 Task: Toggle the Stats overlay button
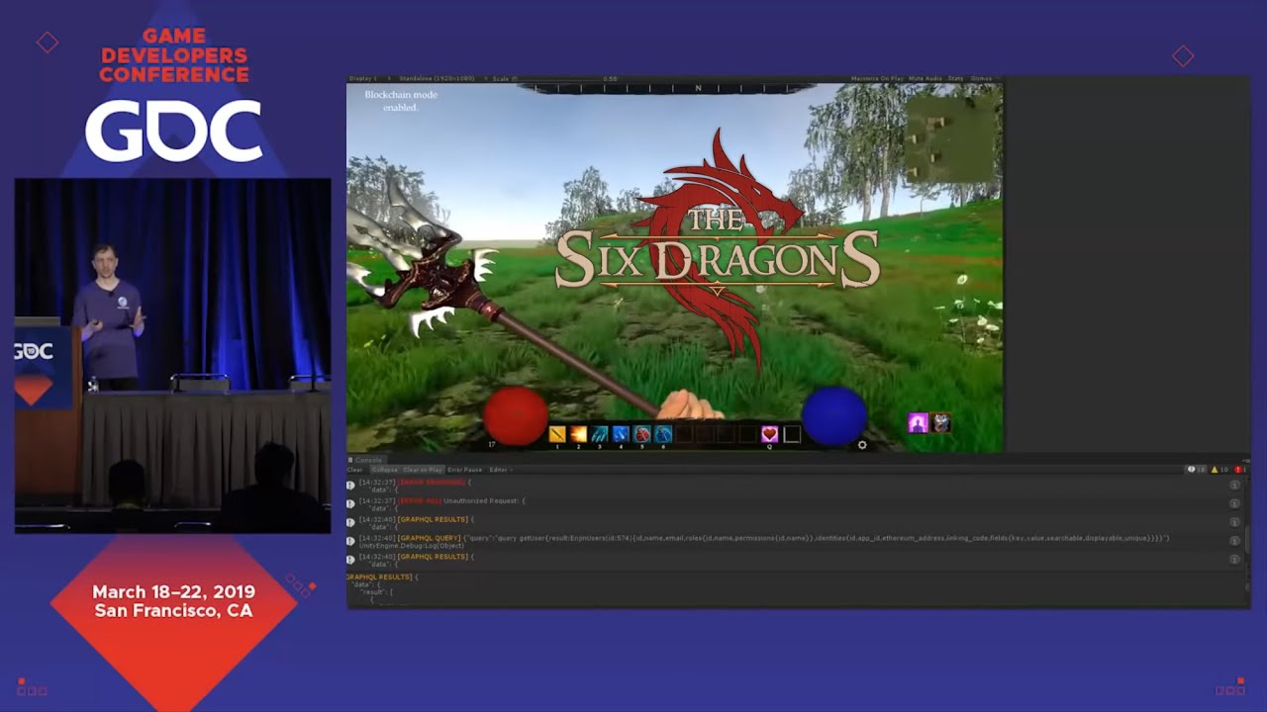click(x=956, y=78)
